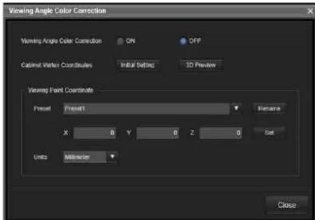Turn Viewing Angle Color Correction ON
The height and width of the screenshot is (220, 315).
click(120, 41)
